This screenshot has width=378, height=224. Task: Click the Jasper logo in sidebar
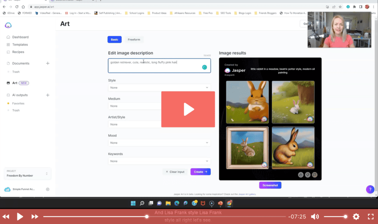(x=8, y=25)
